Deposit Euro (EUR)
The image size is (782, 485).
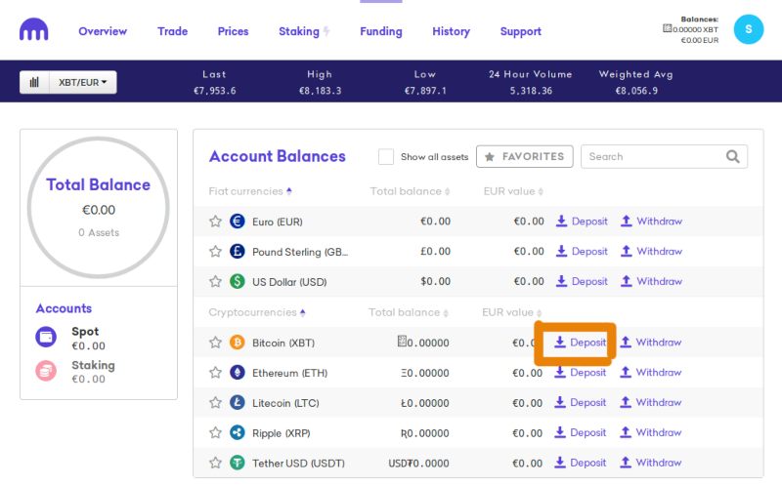[582, 222]
